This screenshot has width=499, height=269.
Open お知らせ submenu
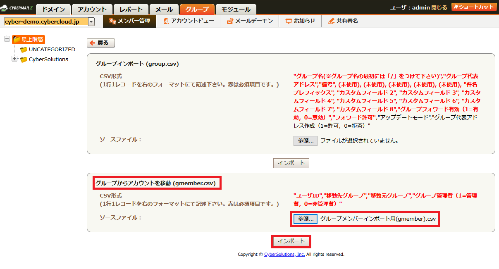[x=300, y=21]
